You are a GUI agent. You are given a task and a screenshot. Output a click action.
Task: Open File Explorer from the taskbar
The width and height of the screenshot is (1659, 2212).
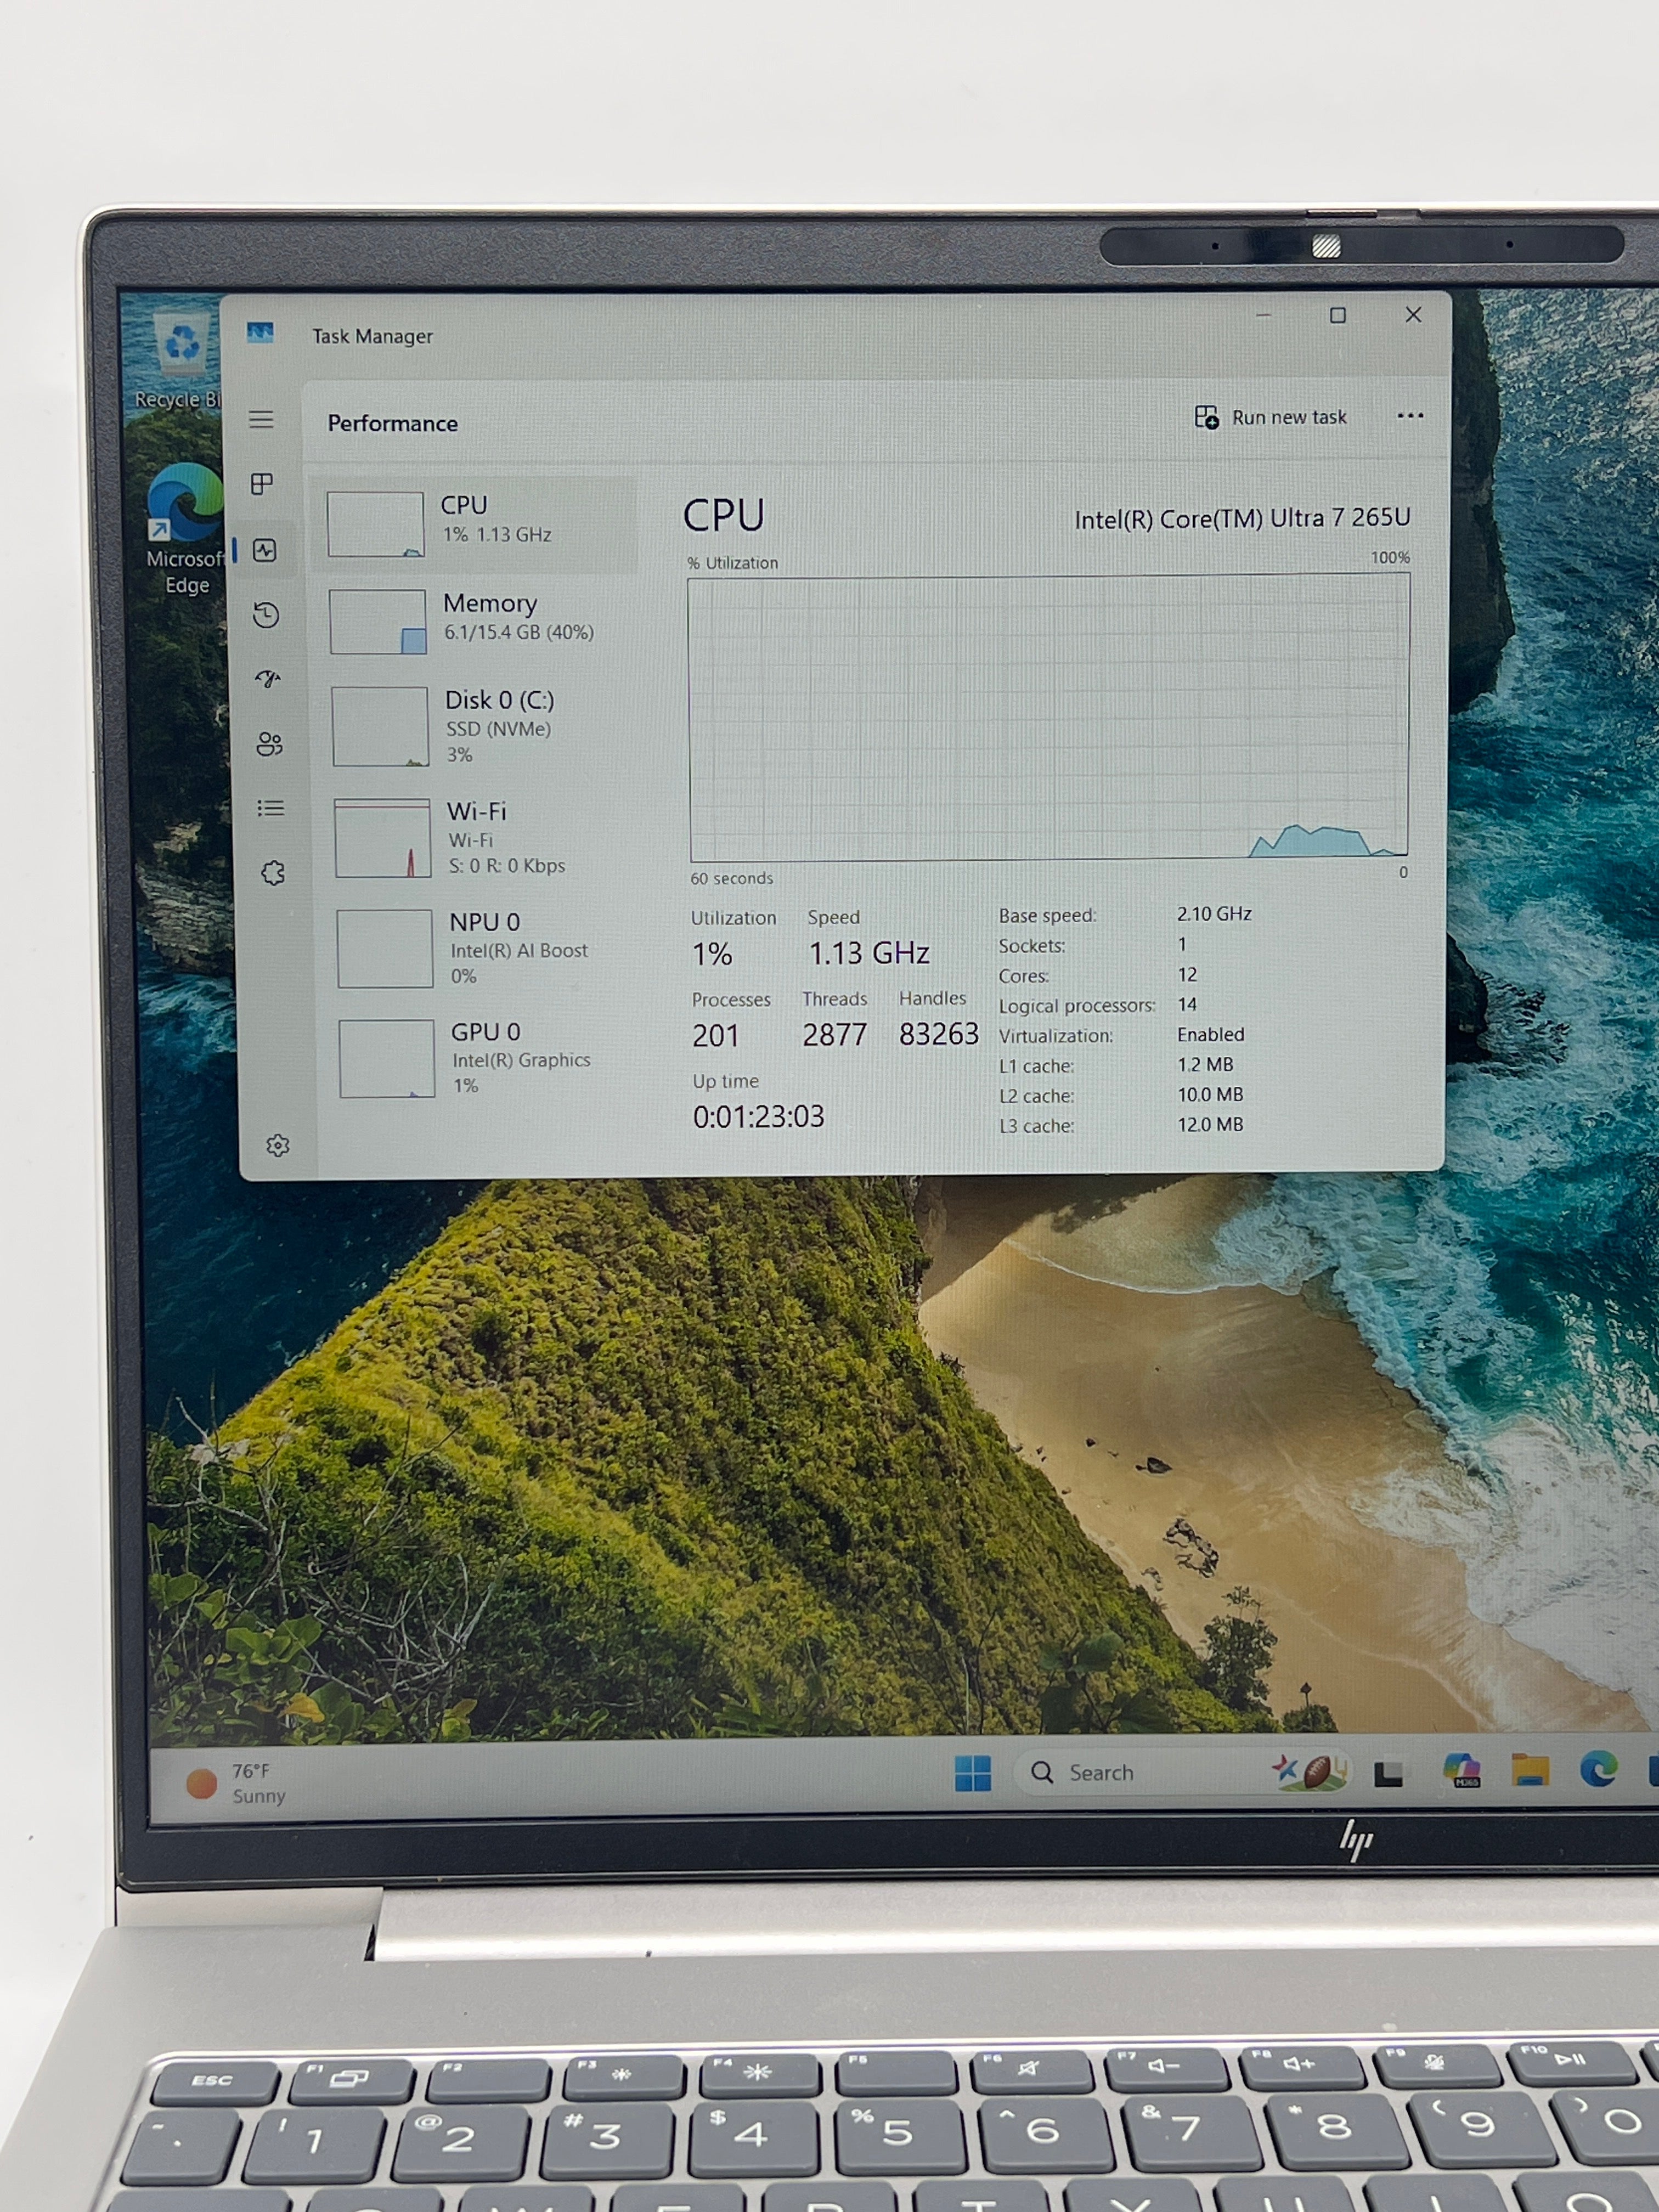[1530, 1770]
